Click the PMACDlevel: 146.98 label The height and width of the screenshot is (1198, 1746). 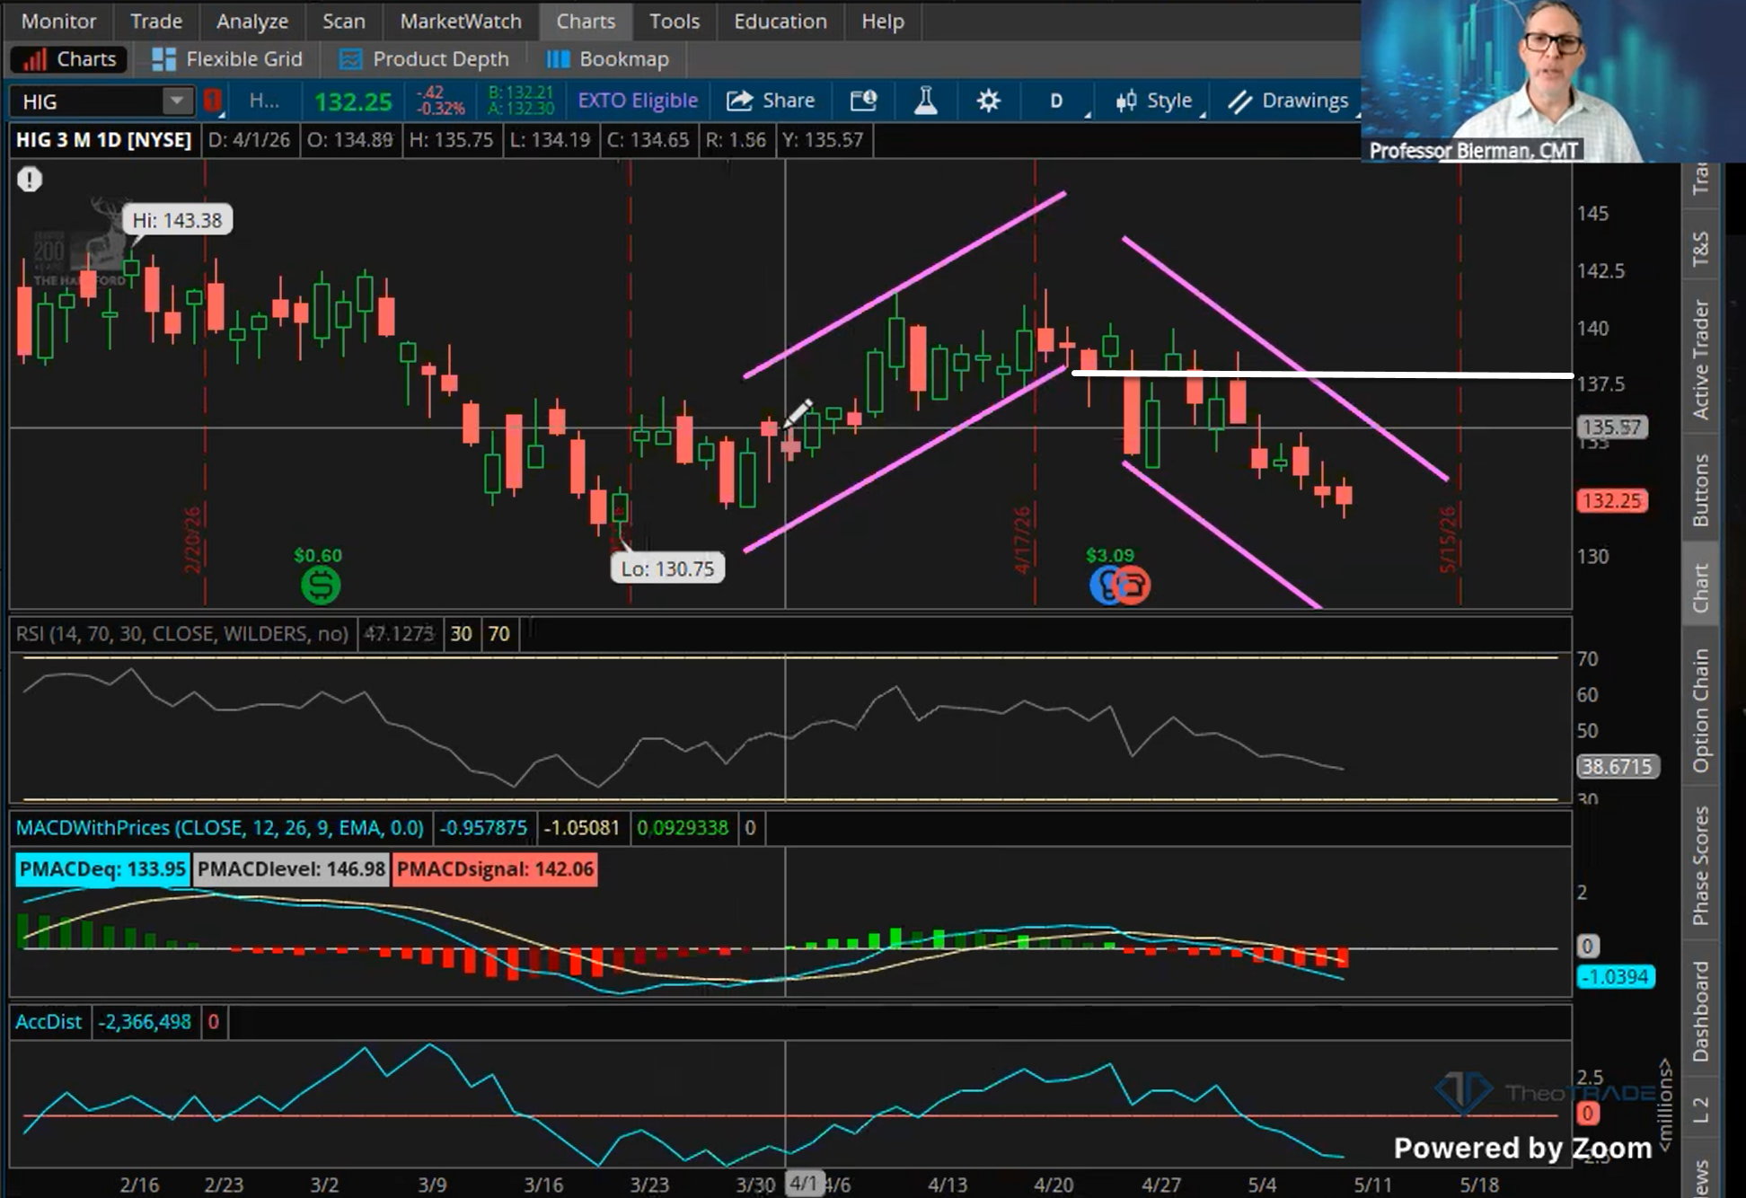pyautogui.click(x=291, y=869)
